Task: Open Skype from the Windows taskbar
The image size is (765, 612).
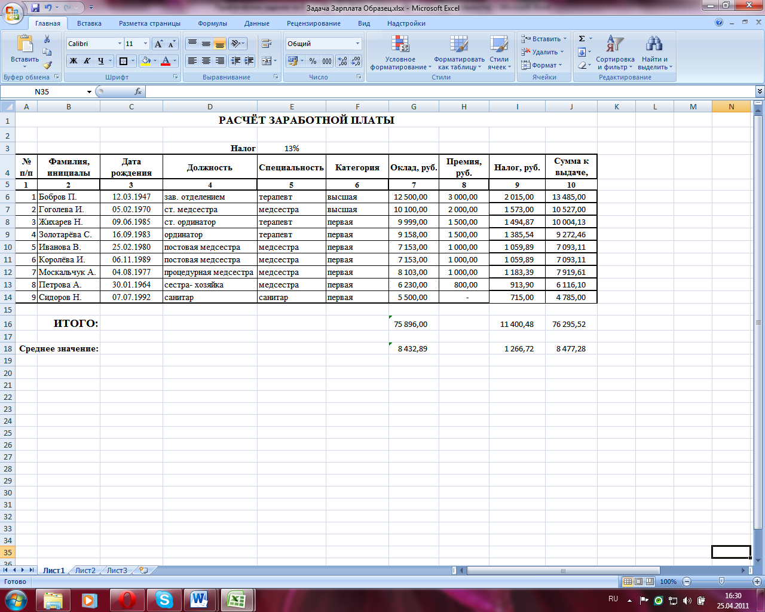Action: point(163,599)
